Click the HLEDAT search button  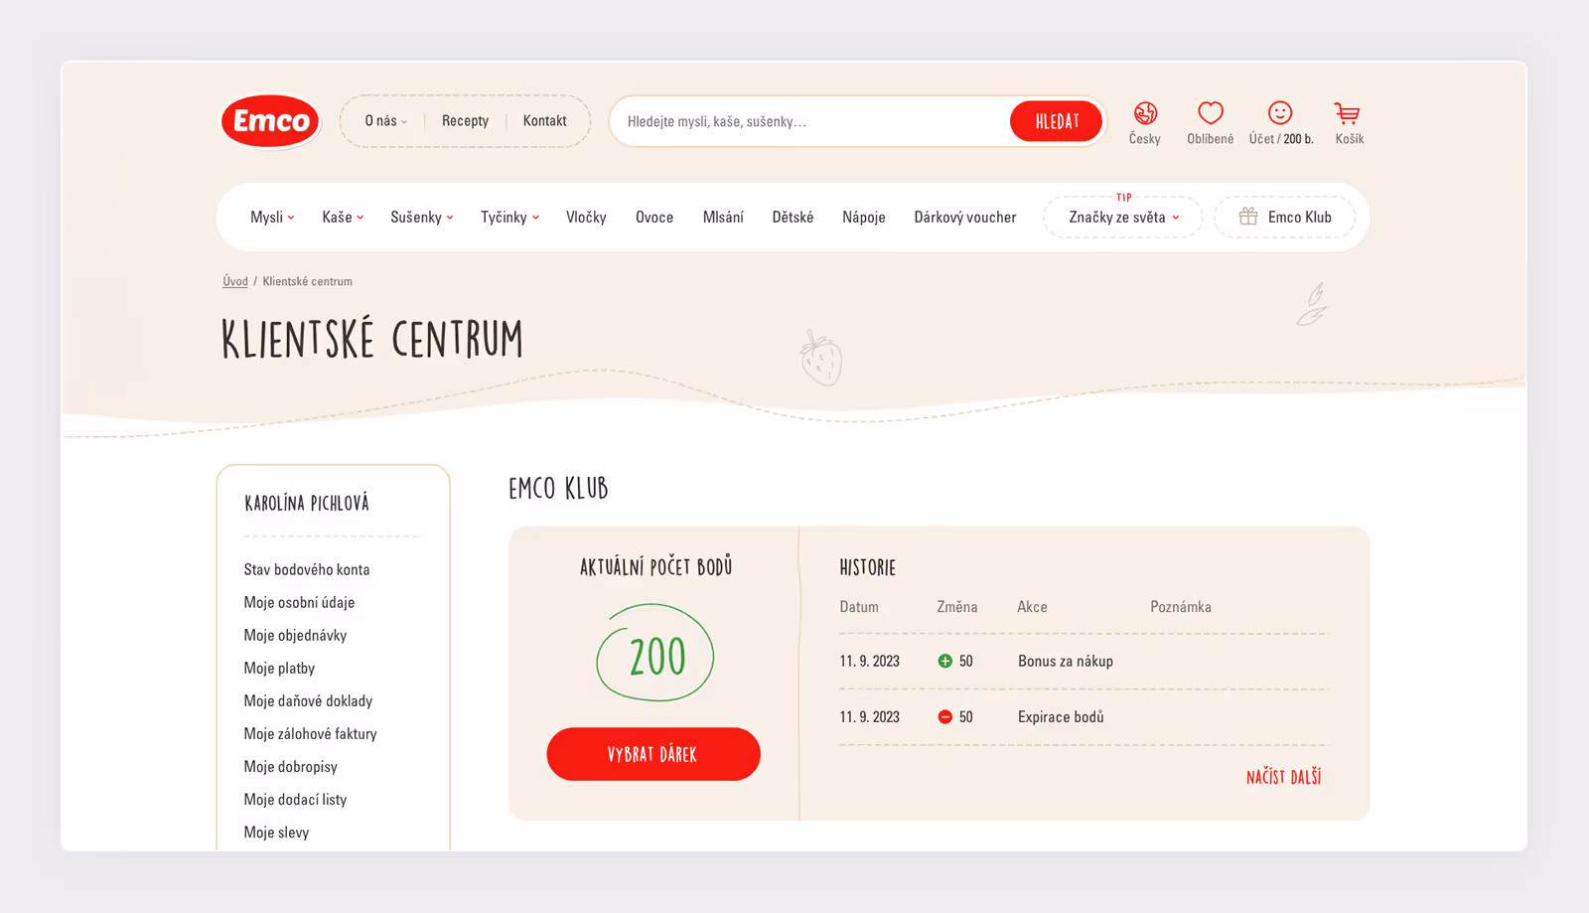point(1057,121)
